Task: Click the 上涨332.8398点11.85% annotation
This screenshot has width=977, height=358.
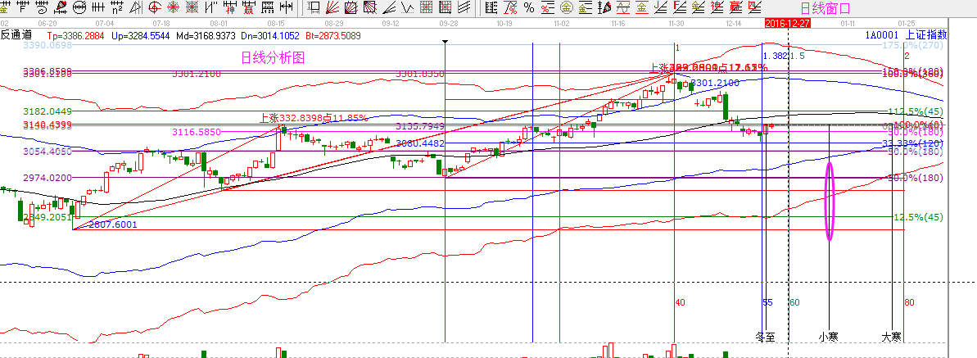Action: (313, 117)
